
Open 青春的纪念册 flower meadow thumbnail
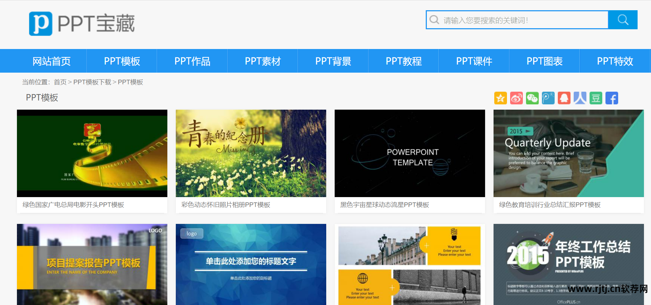point(251,153)
